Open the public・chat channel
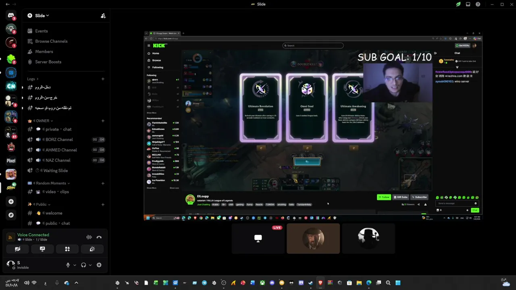This screenshot has width=516, height=290. coord(66,223)
